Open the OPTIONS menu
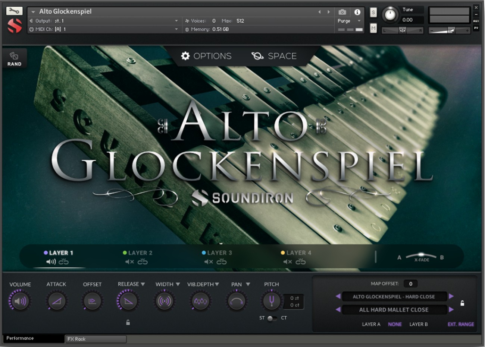This screenshot has width=485, height=347. coord(206,56)
